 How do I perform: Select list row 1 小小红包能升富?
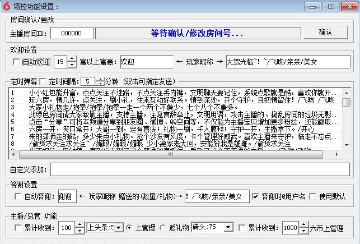pos(176,93)
